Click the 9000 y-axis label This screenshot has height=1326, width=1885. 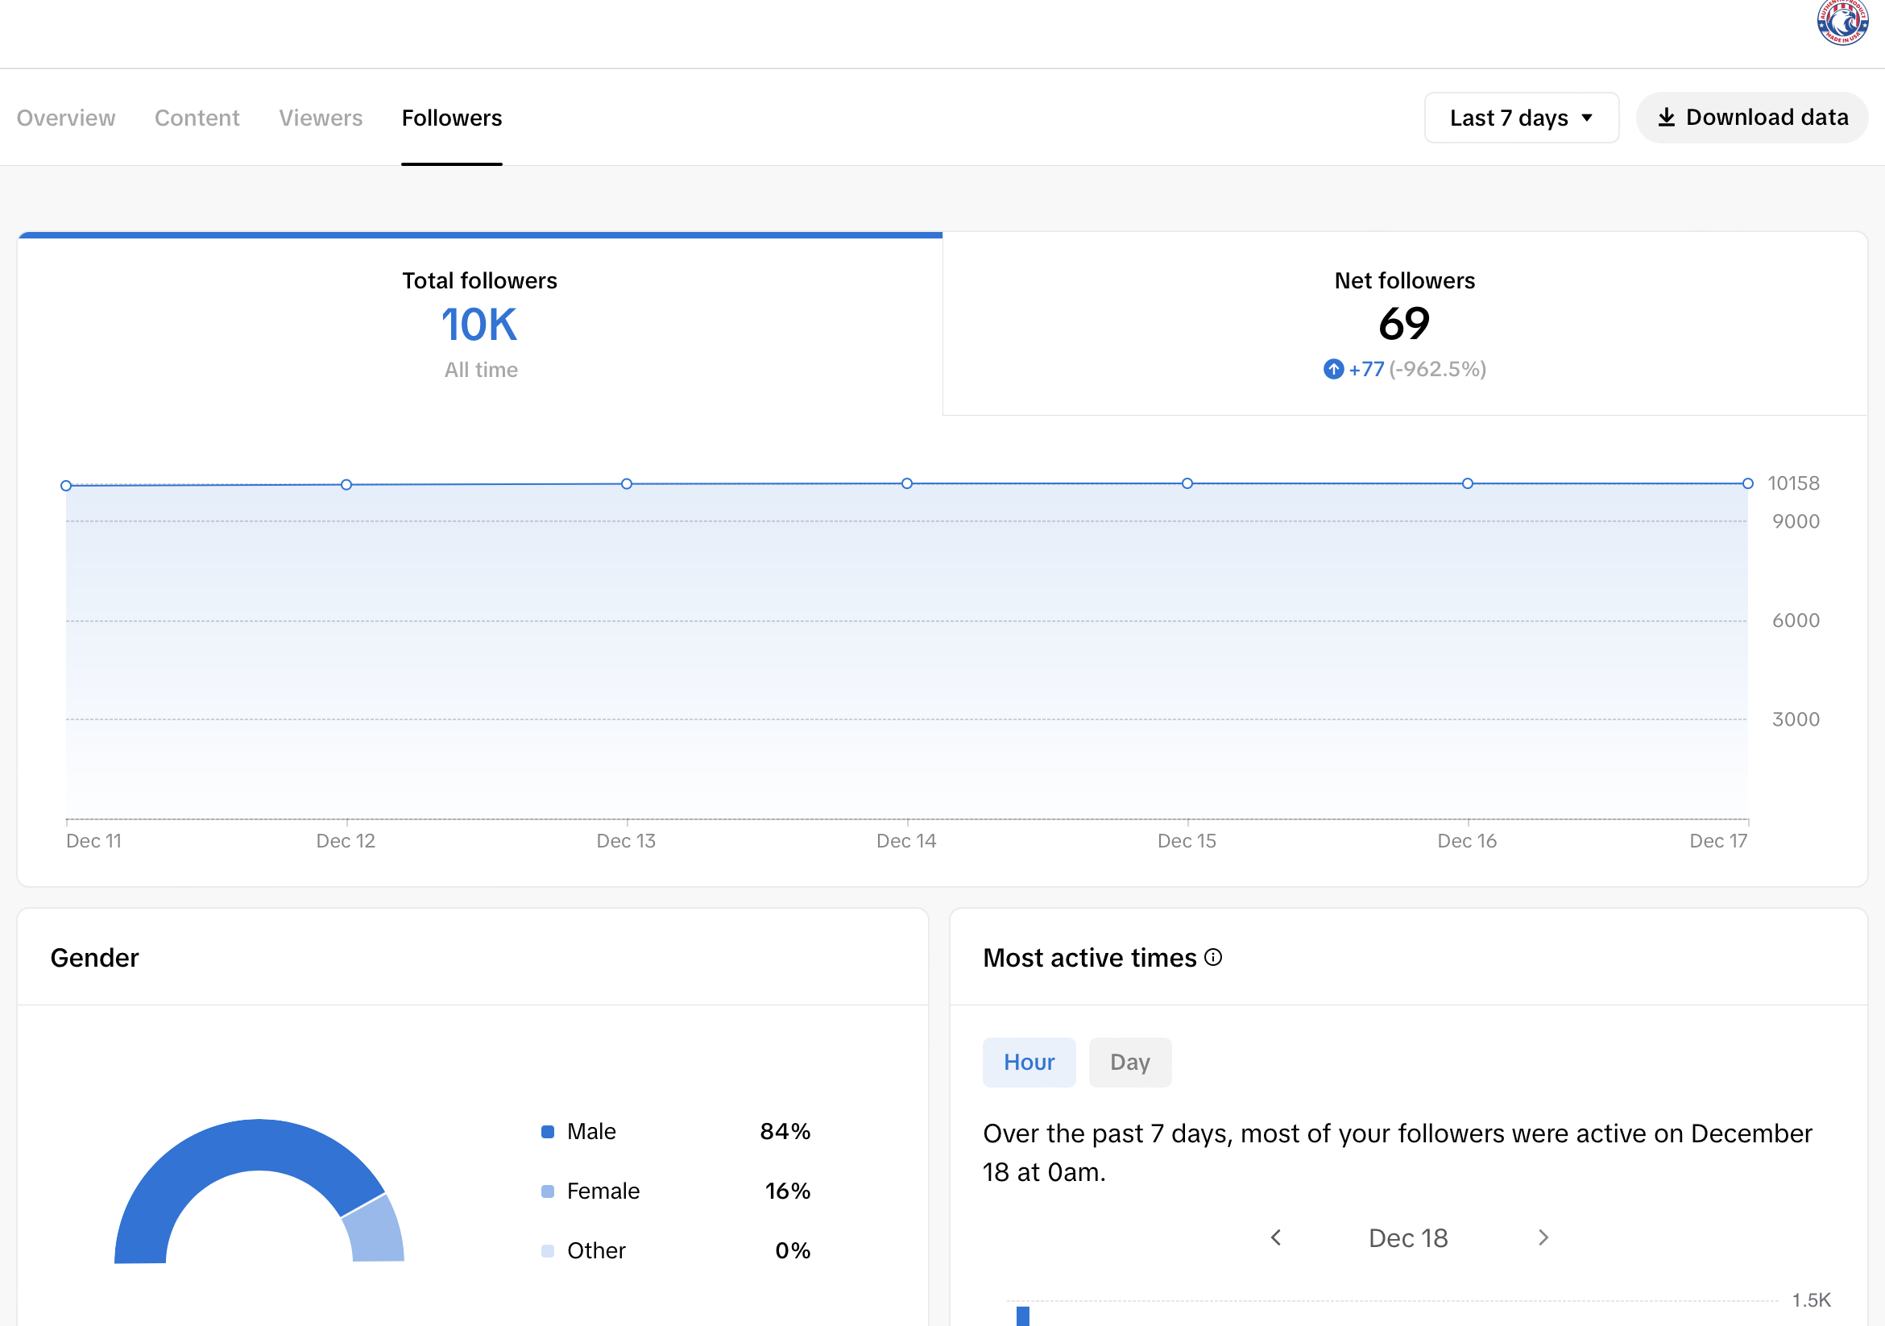(x=1796, y=521)
